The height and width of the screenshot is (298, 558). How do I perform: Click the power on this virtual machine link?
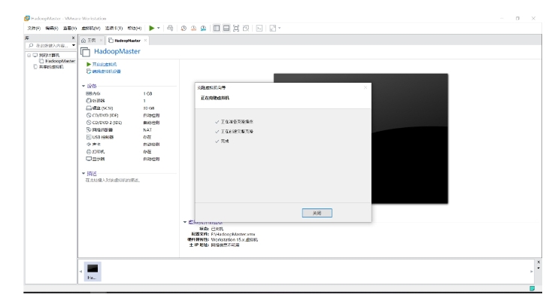(102, 65)
